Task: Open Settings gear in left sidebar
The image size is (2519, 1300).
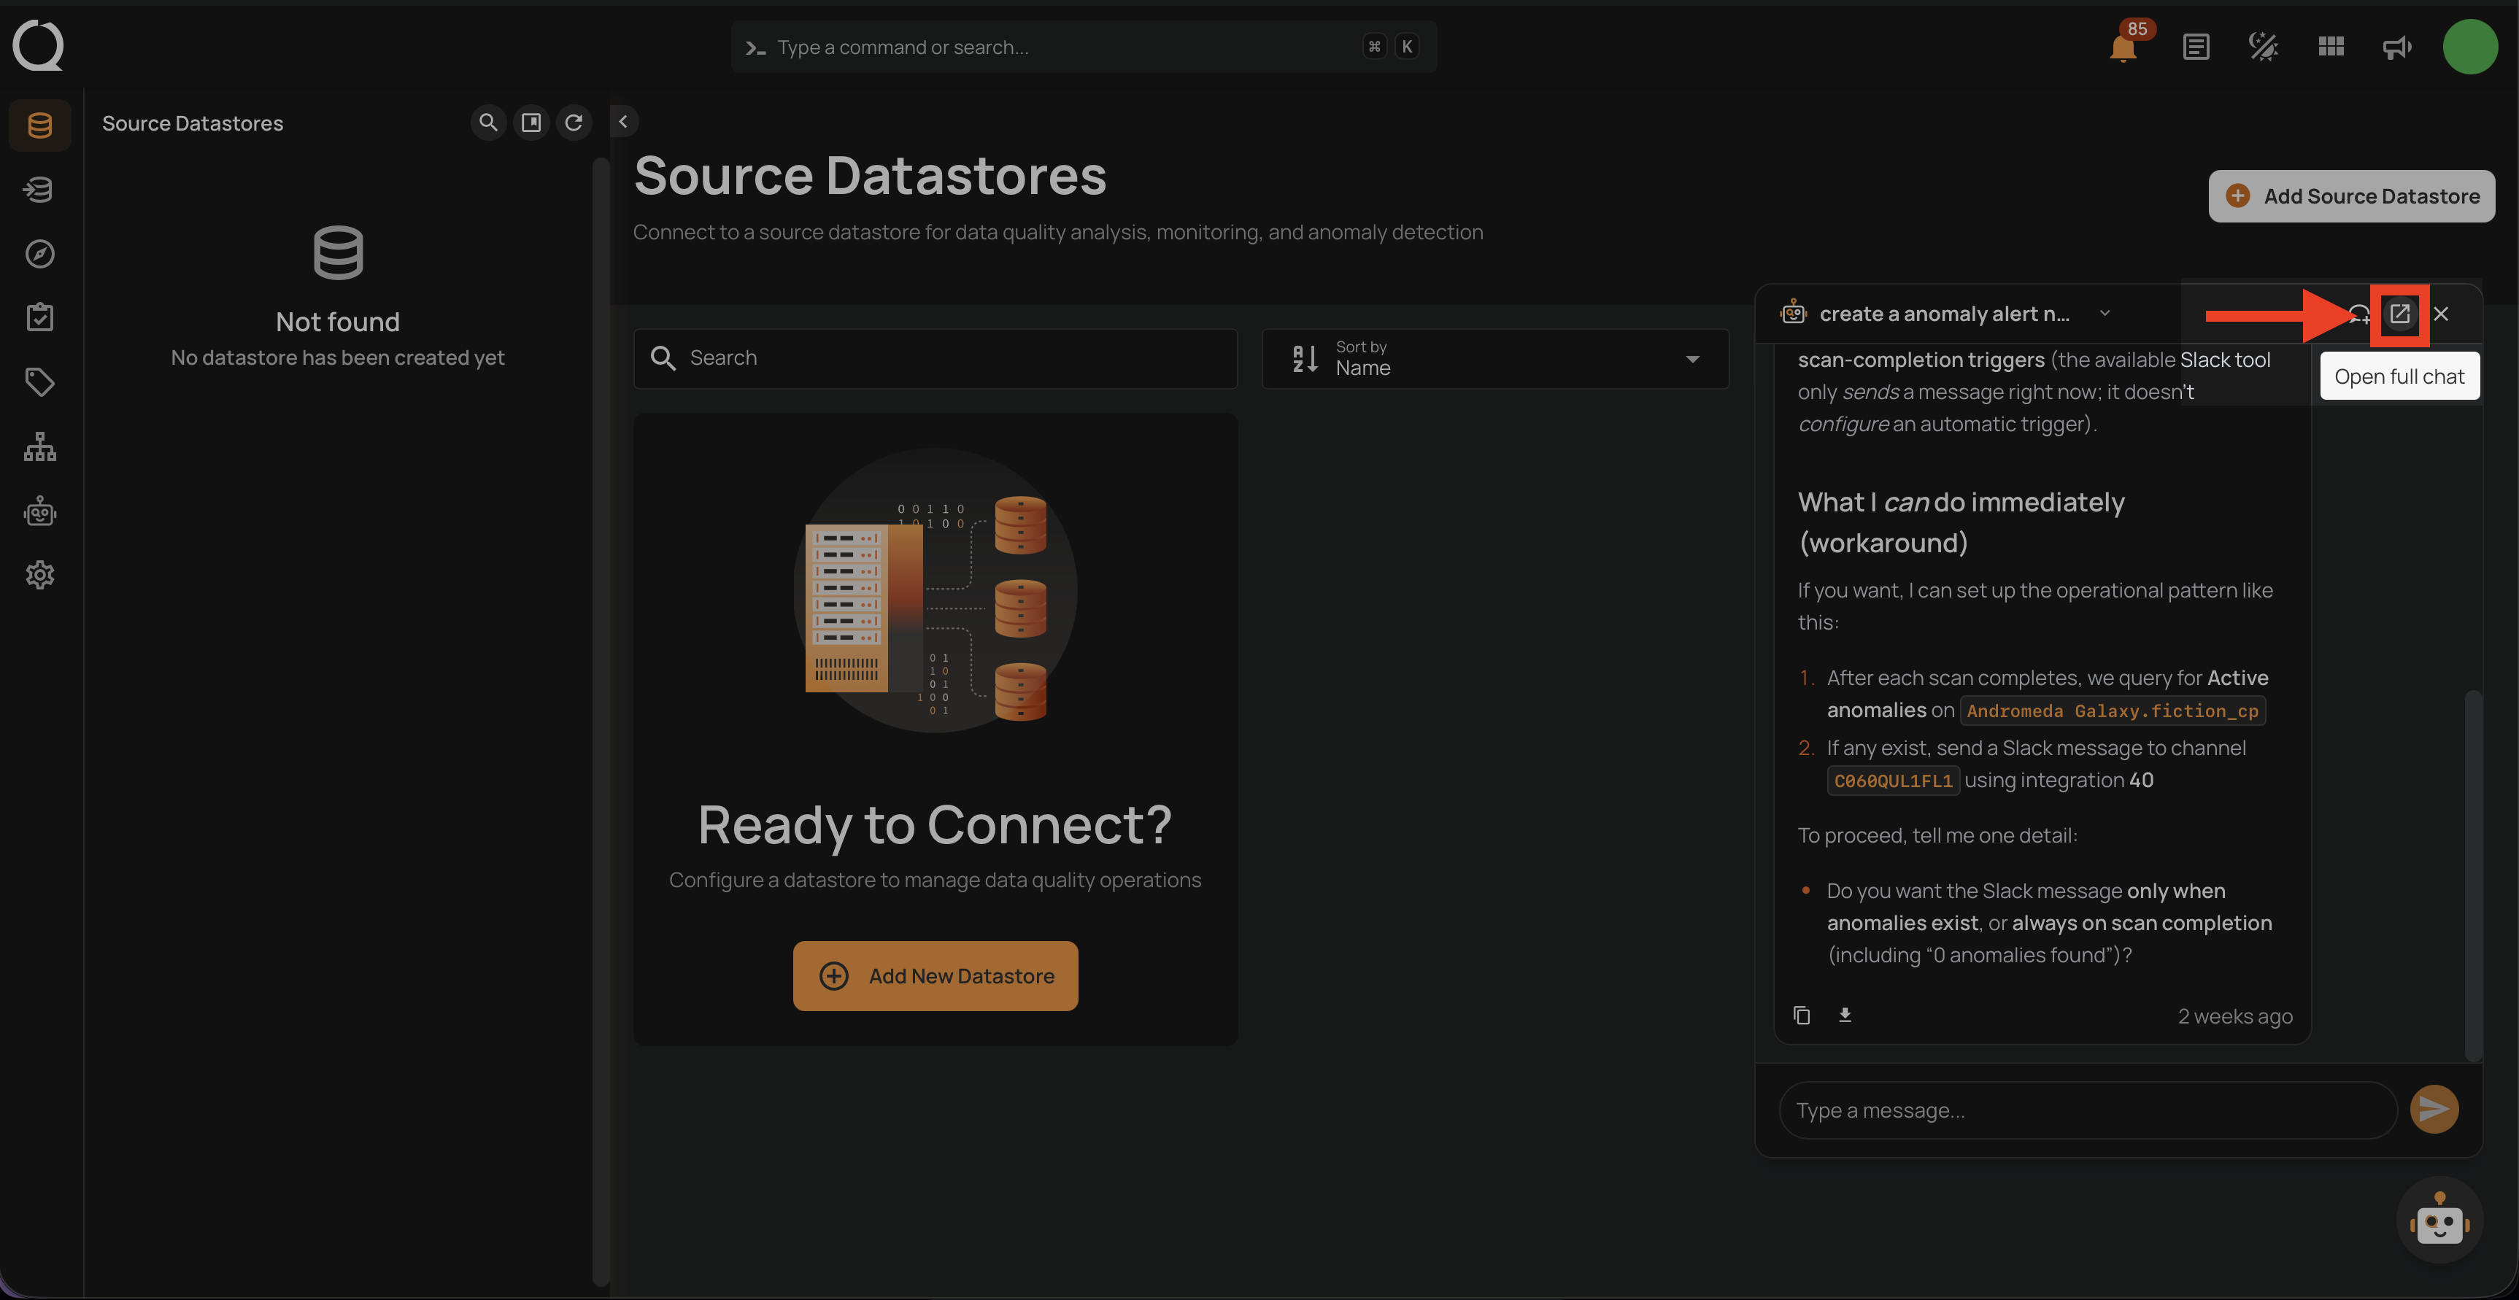Action: click(x=40, y=575)
